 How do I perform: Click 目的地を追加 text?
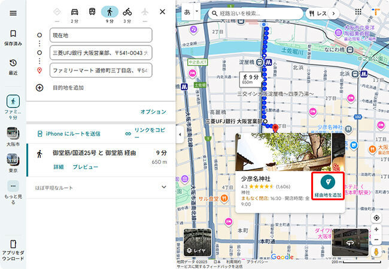68,88
